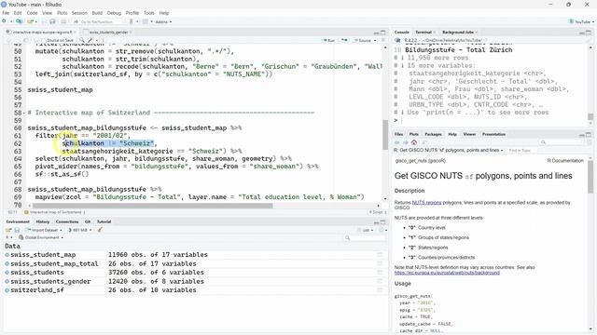The width and height of the screenshot is (597, 335).
Task: Click the broom icon to clear Environment objects
Action: tap(100, 230)
